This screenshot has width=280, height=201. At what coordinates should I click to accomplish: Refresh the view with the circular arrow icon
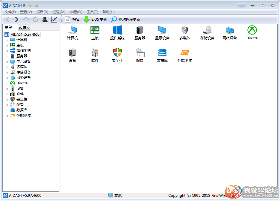pyautogui.click(x=35, y=19)
